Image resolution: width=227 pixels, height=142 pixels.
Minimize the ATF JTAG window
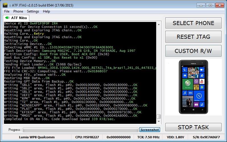coord(201,5)
